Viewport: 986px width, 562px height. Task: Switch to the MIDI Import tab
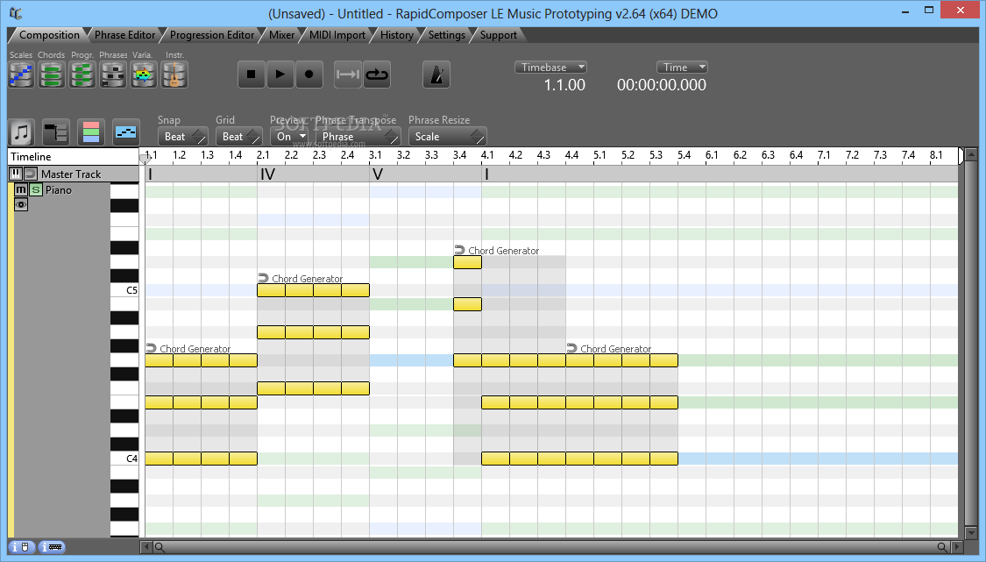(x=337, y=35)
